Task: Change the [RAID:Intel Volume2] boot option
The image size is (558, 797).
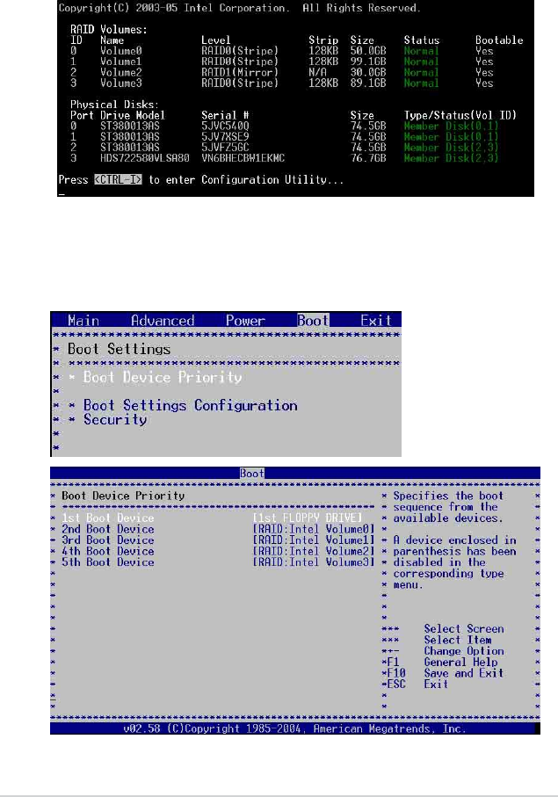Action: point(314,552)
